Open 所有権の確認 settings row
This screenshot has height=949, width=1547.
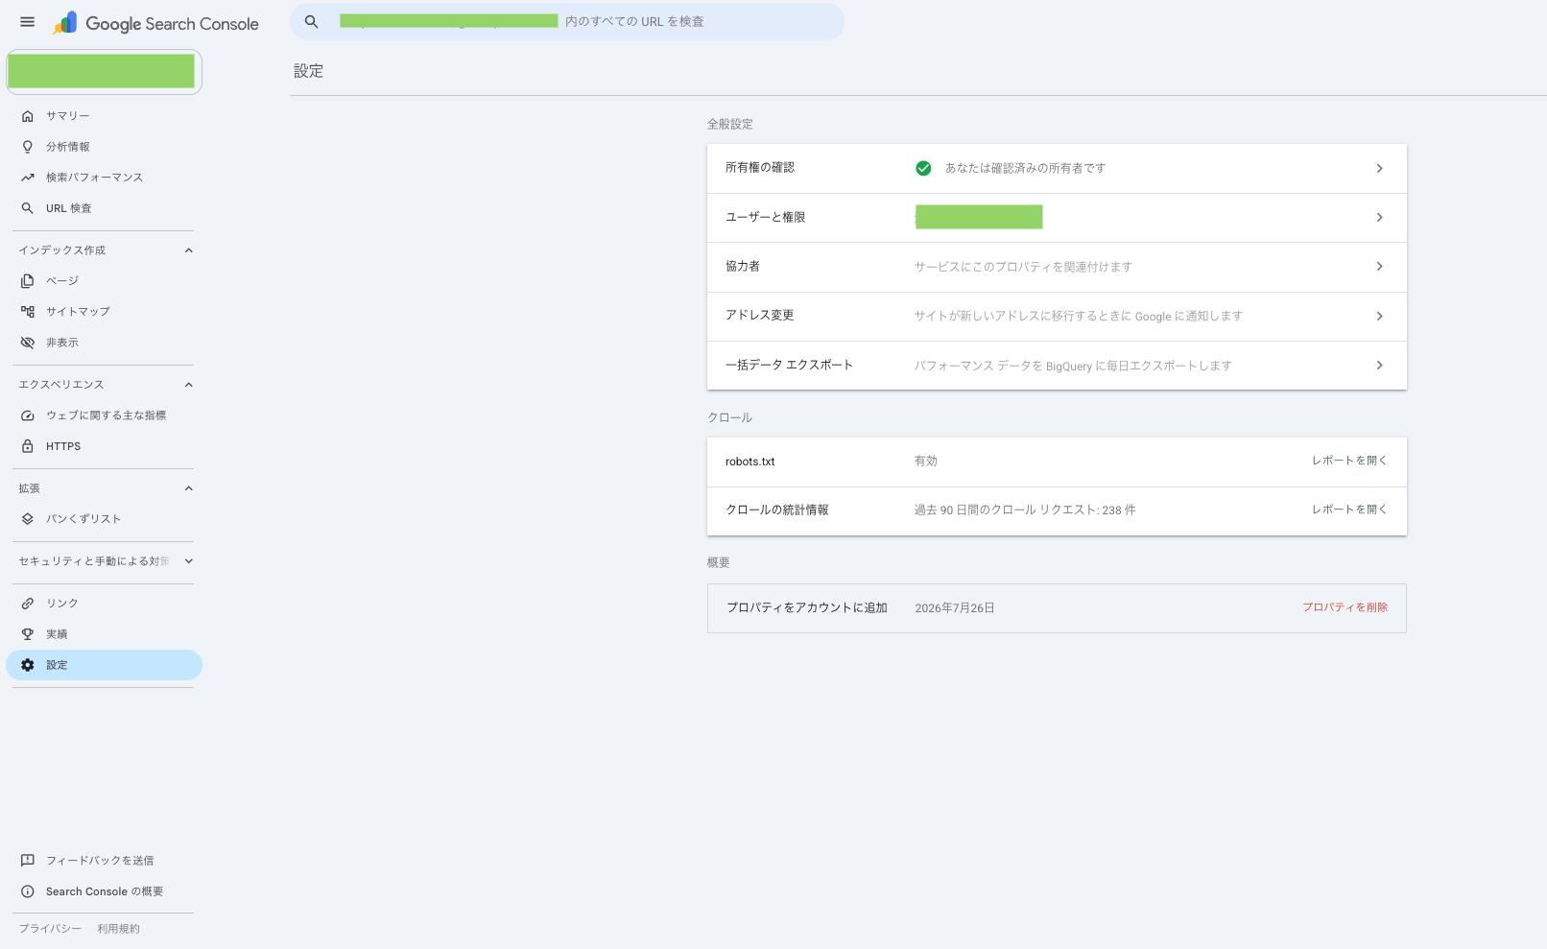tap(1057, 168)
